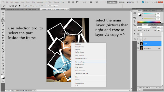The height and width of the screenshot is (92, 164).
Task: Open the CS Live dropdown
Action: pos(146,2)
